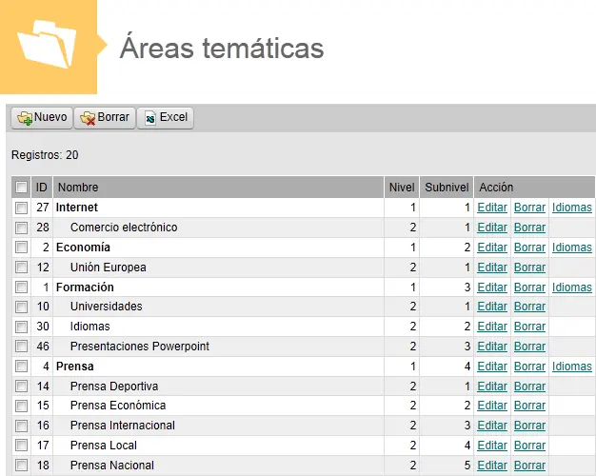This screenshot has height=476, width=596.
Task: Export the list with Excel button
Action: pos(165,118)
